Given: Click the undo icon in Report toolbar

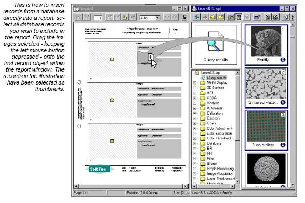Looking at the screenshot, I should (167, 17).
